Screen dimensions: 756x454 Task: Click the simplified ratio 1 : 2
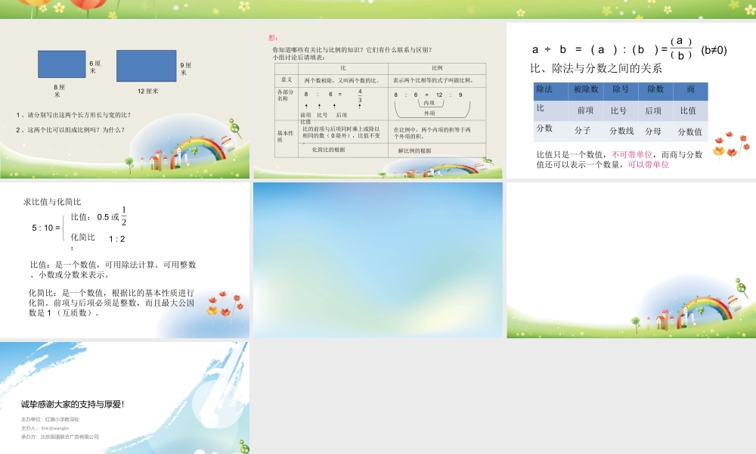pyautogui.click(x=116, y=239)
